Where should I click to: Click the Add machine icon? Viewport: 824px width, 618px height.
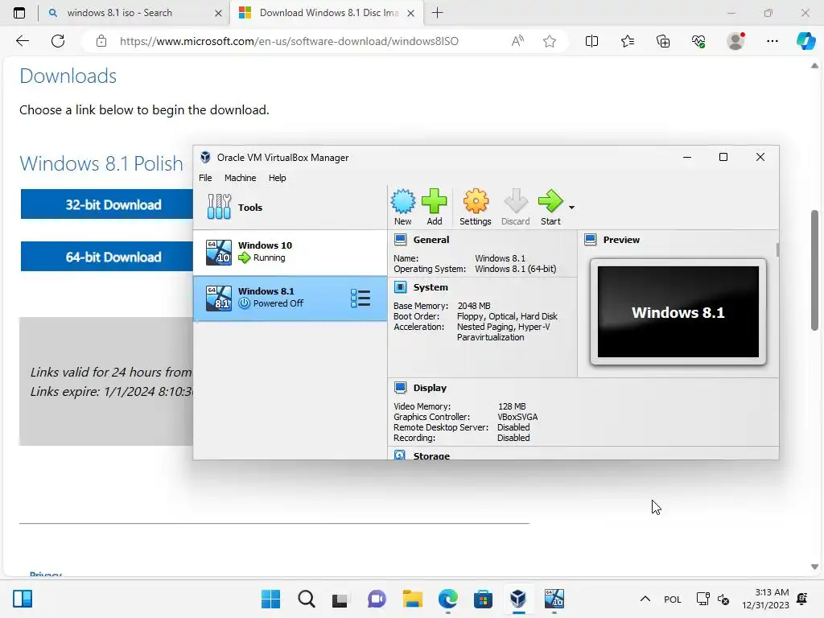click(434, 207)
